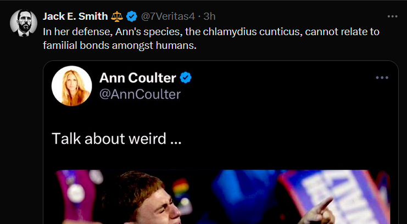407x224 pixels.
Task: Open the @7Veritas4 handle link
Action: [x=169, y=16]
